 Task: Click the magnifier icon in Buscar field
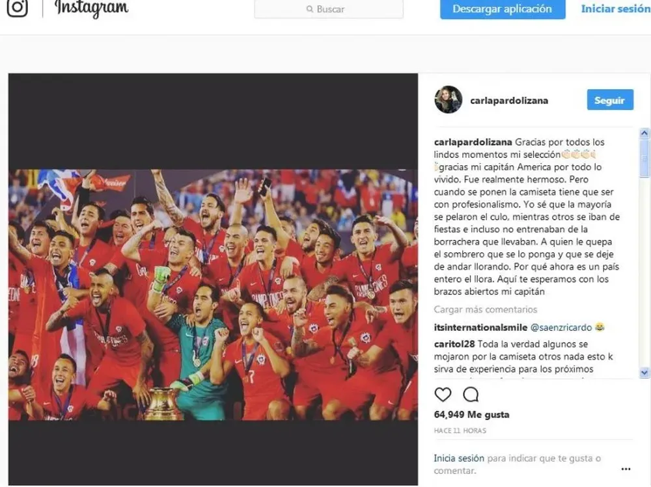[310, 8]
